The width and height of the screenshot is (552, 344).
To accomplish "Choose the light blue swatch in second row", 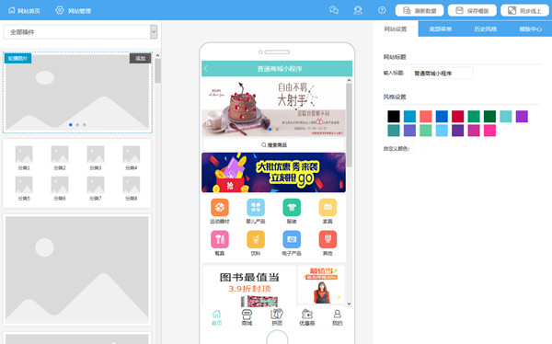I will coord(442,131).
